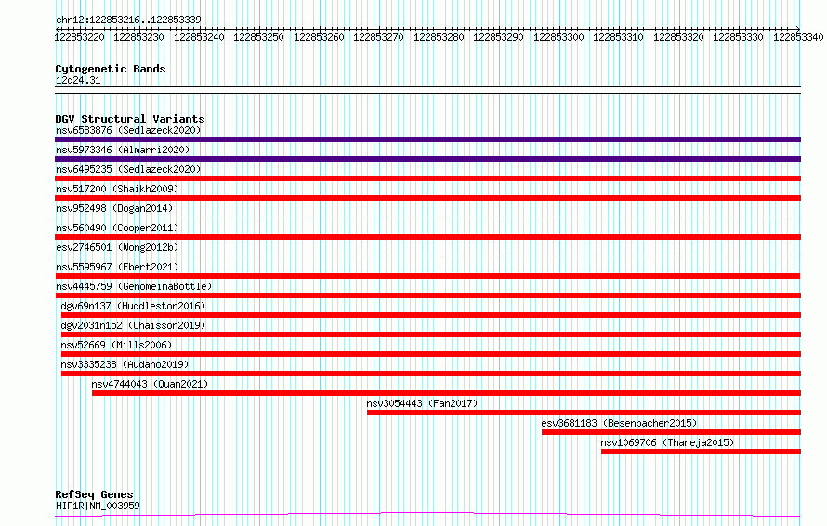Click ruler position 122853250
Screen dimensions: 827x526
click(x=258, y=37)
